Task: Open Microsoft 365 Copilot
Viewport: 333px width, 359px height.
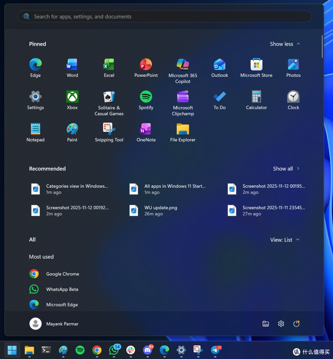Action: [183, 71]
